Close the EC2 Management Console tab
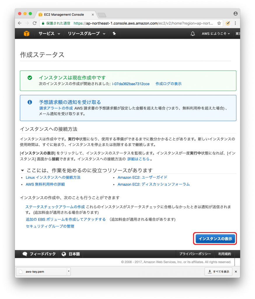 tap(93, 15)
